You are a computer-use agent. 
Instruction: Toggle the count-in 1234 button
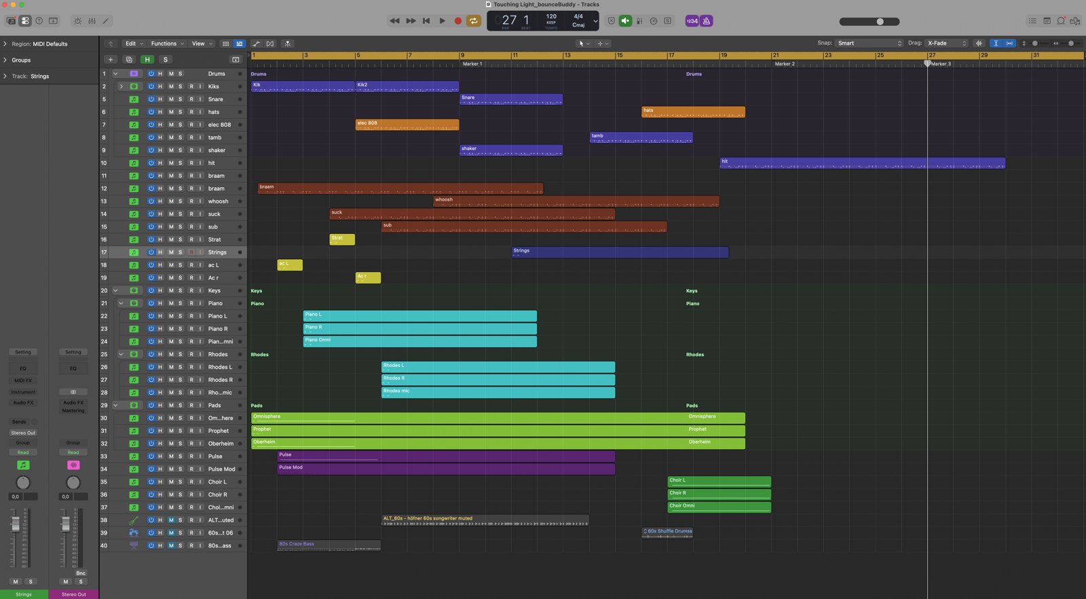[692, 21]
